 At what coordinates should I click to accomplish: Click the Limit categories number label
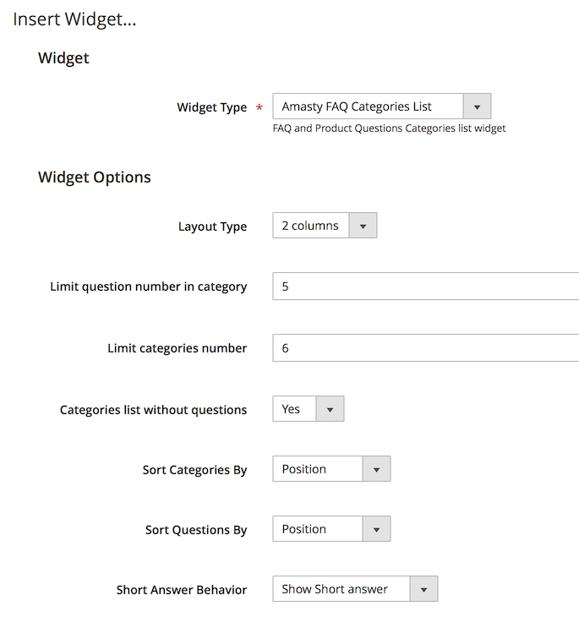coord(178,348)
